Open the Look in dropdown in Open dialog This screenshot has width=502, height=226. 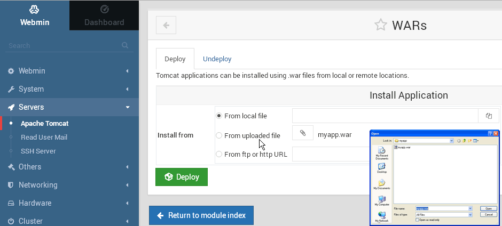tap(451, 141)
